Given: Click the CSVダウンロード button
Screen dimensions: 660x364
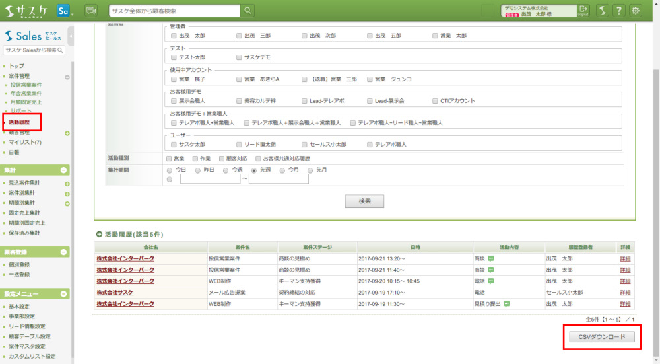Looking at the screenshot, I should [x=601, y=337].
